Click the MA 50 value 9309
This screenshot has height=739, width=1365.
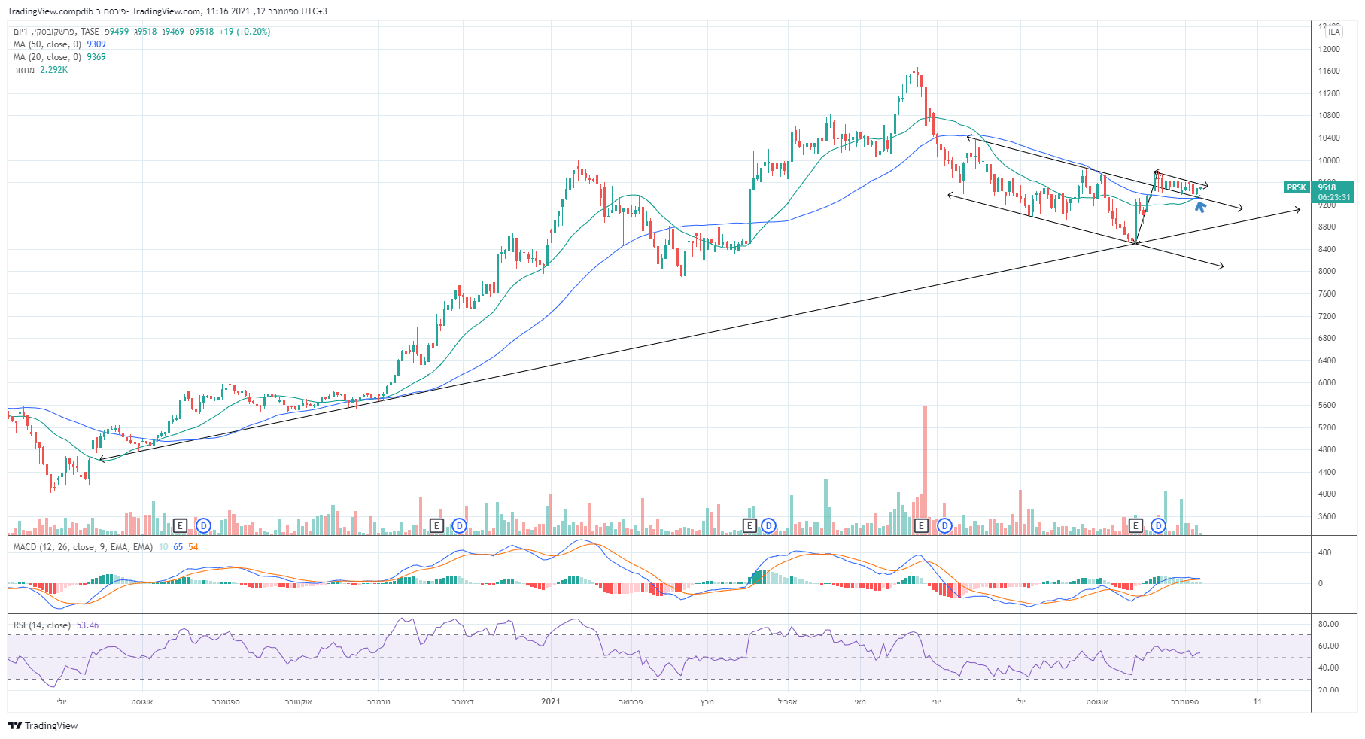click(96, 44)
